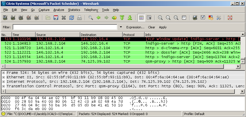Find a packet with magnifier icon
246x117 pixels.
point(91,18)
